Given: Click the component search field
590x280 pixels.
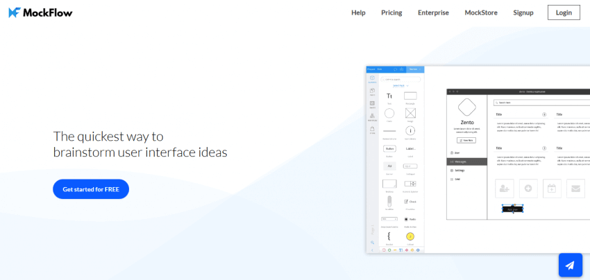Looking at the screenshot, I should 401,79.
